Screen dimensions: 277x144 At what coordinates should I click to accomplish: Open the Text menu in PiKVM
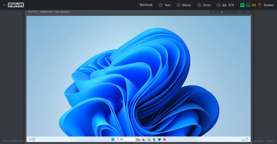(164, 5)
